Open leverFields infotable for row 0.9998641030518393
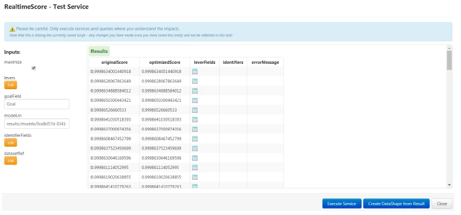 (195, 120)
